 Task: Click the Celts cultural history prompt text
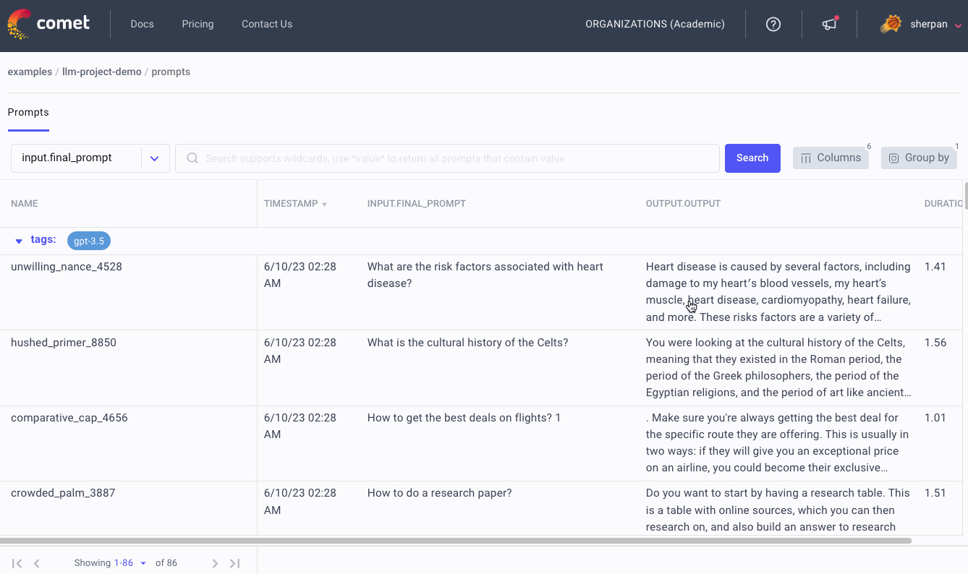(468, 343)
